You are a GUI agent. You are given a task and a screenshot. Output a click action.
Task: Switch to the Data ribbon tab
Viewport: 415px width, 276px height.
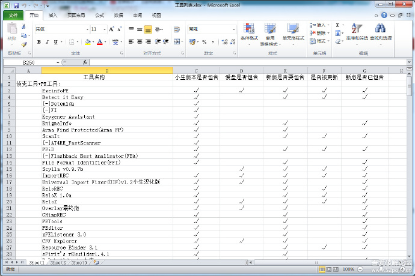(118, 16)
